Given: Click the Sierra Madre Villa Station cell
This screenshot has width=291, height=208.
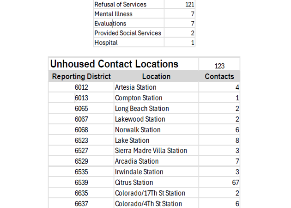Looking at the screenshot, I should tap(151, 151).
